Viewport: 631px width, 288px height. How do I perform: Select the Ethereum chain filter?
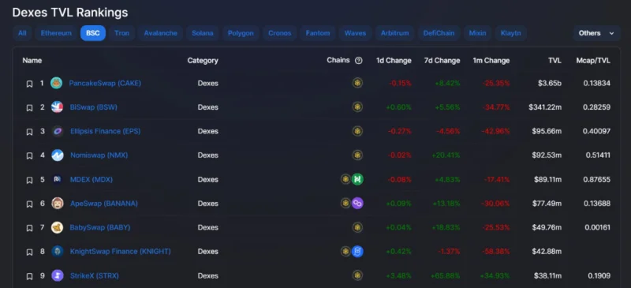(56, 33)
